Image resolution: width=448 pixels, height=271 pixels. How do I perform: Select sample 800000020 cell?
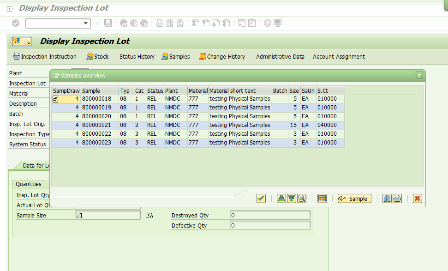pos(100,116)
